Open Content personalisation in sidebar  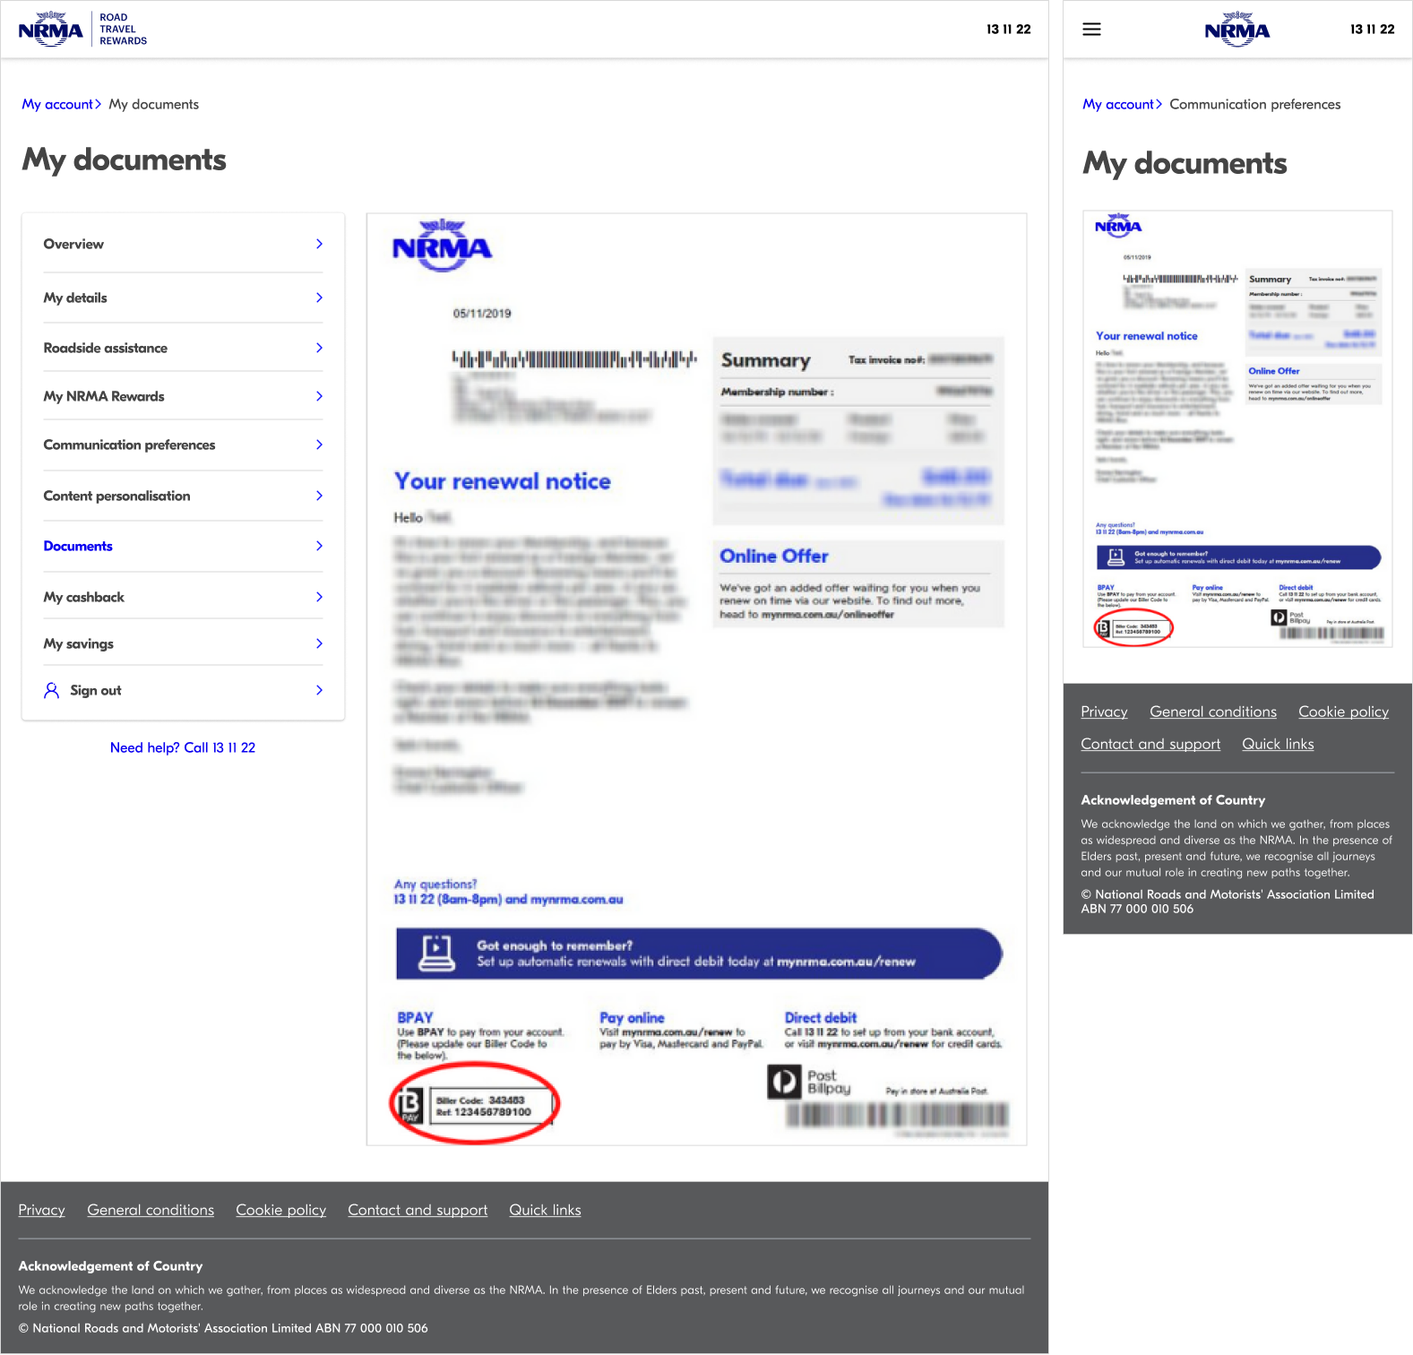pyautogui.click(x=183, y=496)
